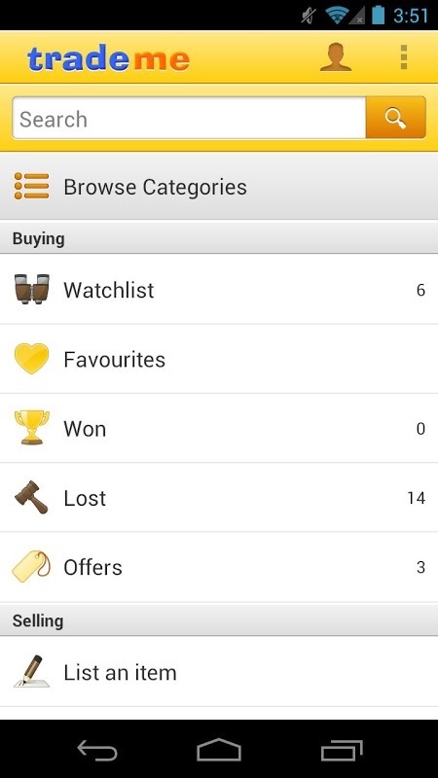Select the Offers label

coord(92,567)
